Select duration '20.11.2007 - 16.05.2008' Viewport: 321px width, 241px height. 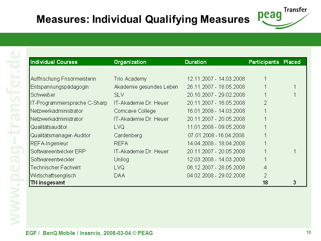pyautogui.click(x=216, y=103)
